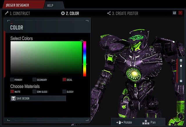This screenshot has height=127, width=186.
Task: Toggle the Decal color checkbox
Action: [64, 80]
